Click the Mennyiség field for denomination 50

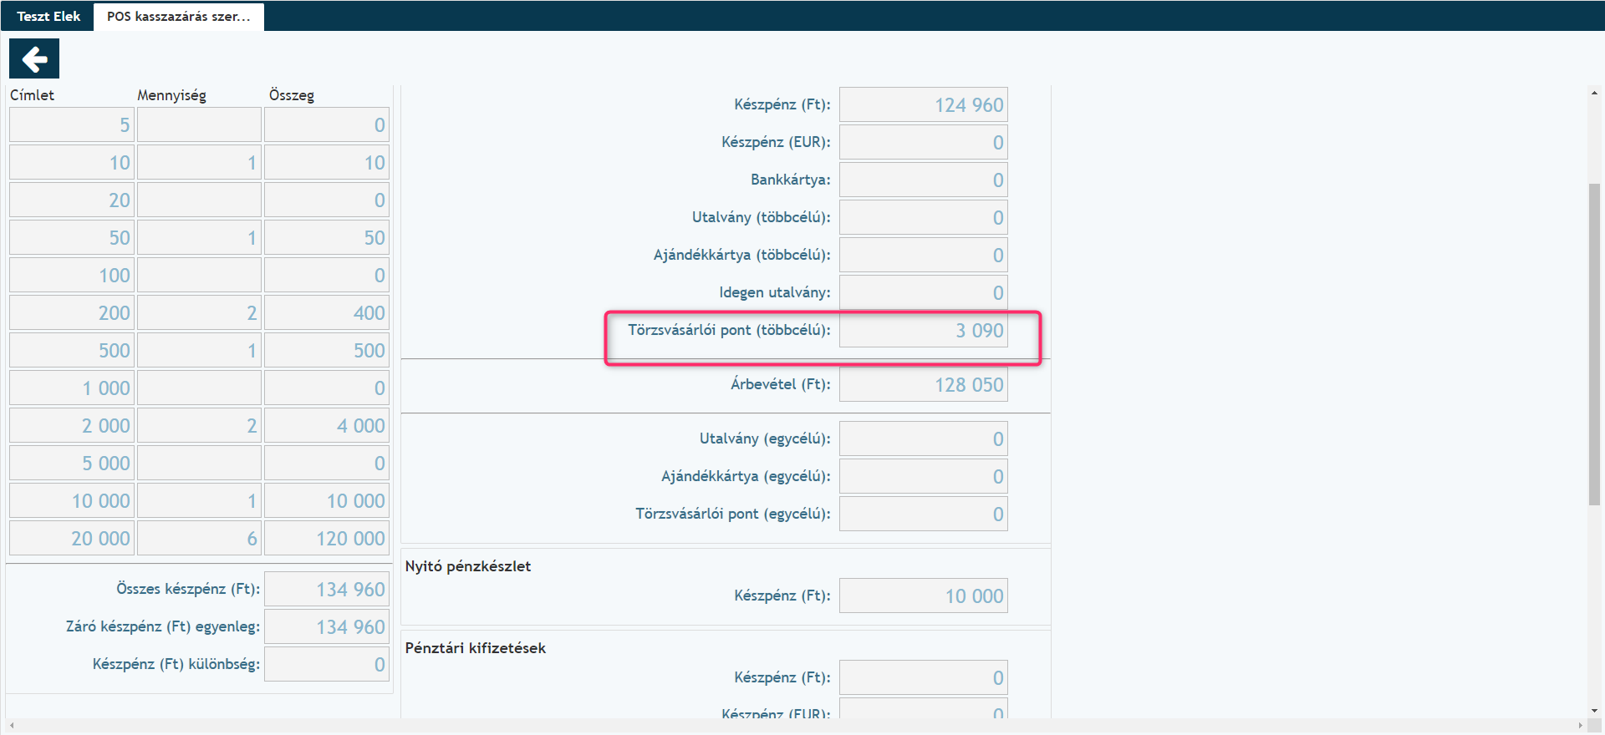coord(199,238)
